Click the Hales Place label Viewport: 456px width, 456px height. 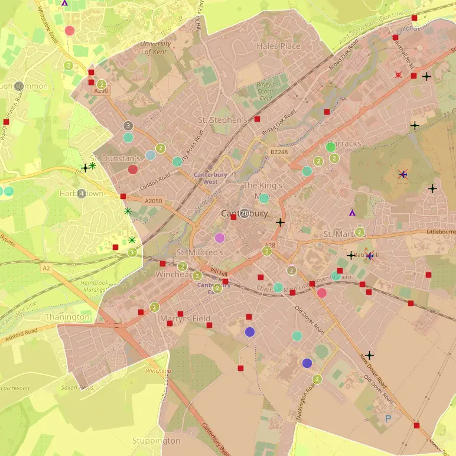pos(278,46)
